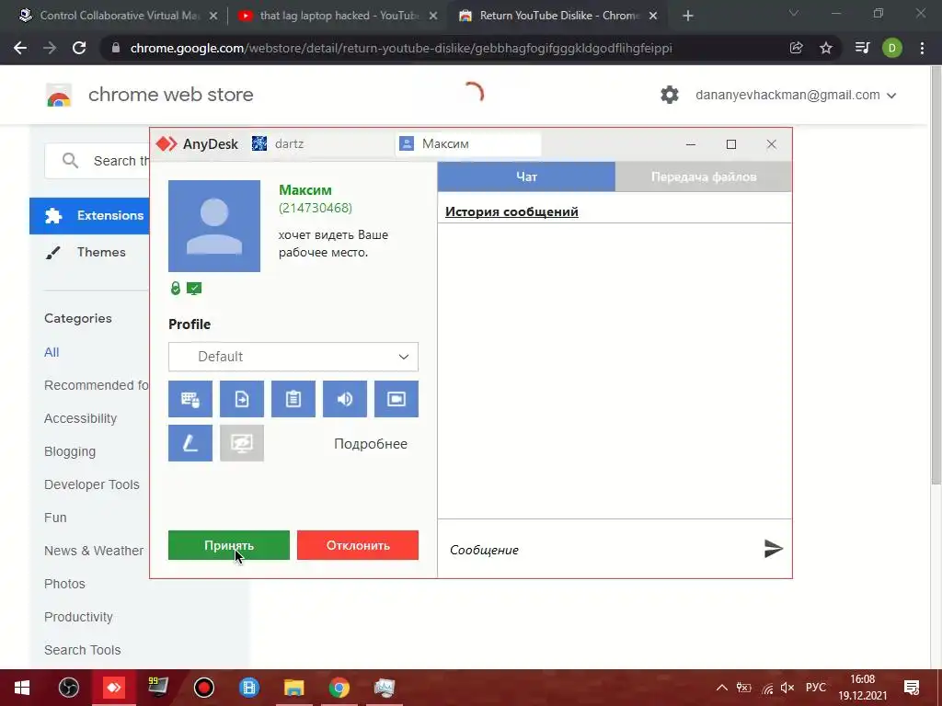Open Chrome web store settings gear
942x706 pixels.
tap(670, 95)
